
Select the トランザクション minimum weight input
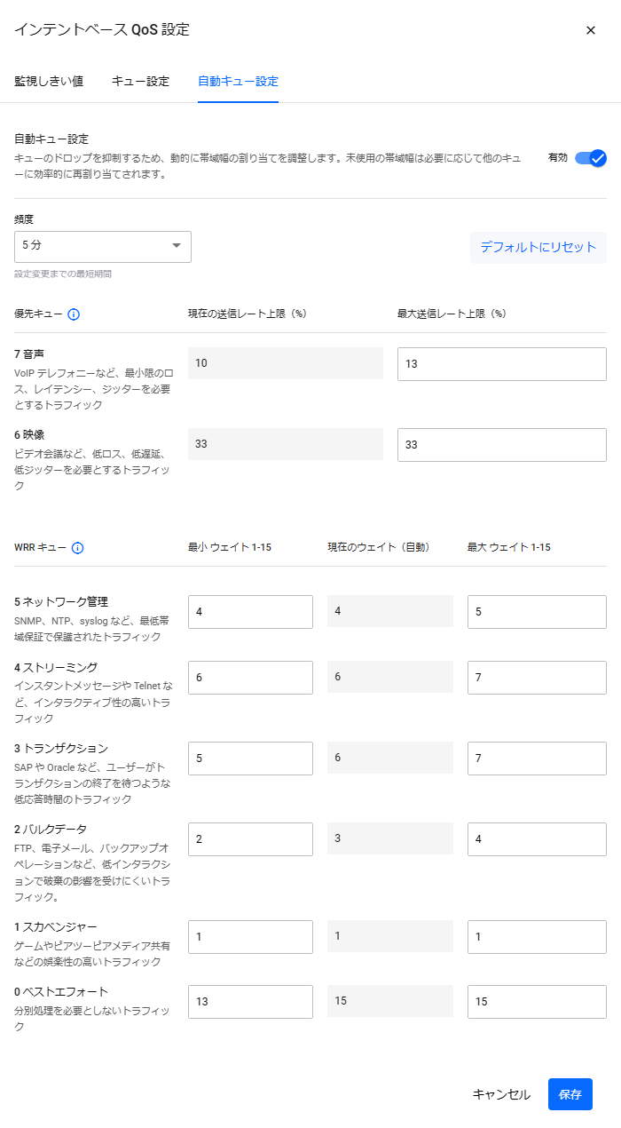click(250, 759)
